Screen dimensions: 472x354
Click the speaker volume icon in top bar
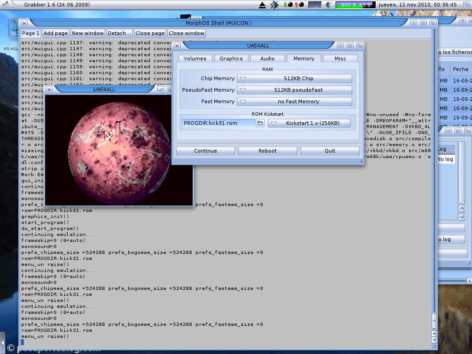pos(328,5)
